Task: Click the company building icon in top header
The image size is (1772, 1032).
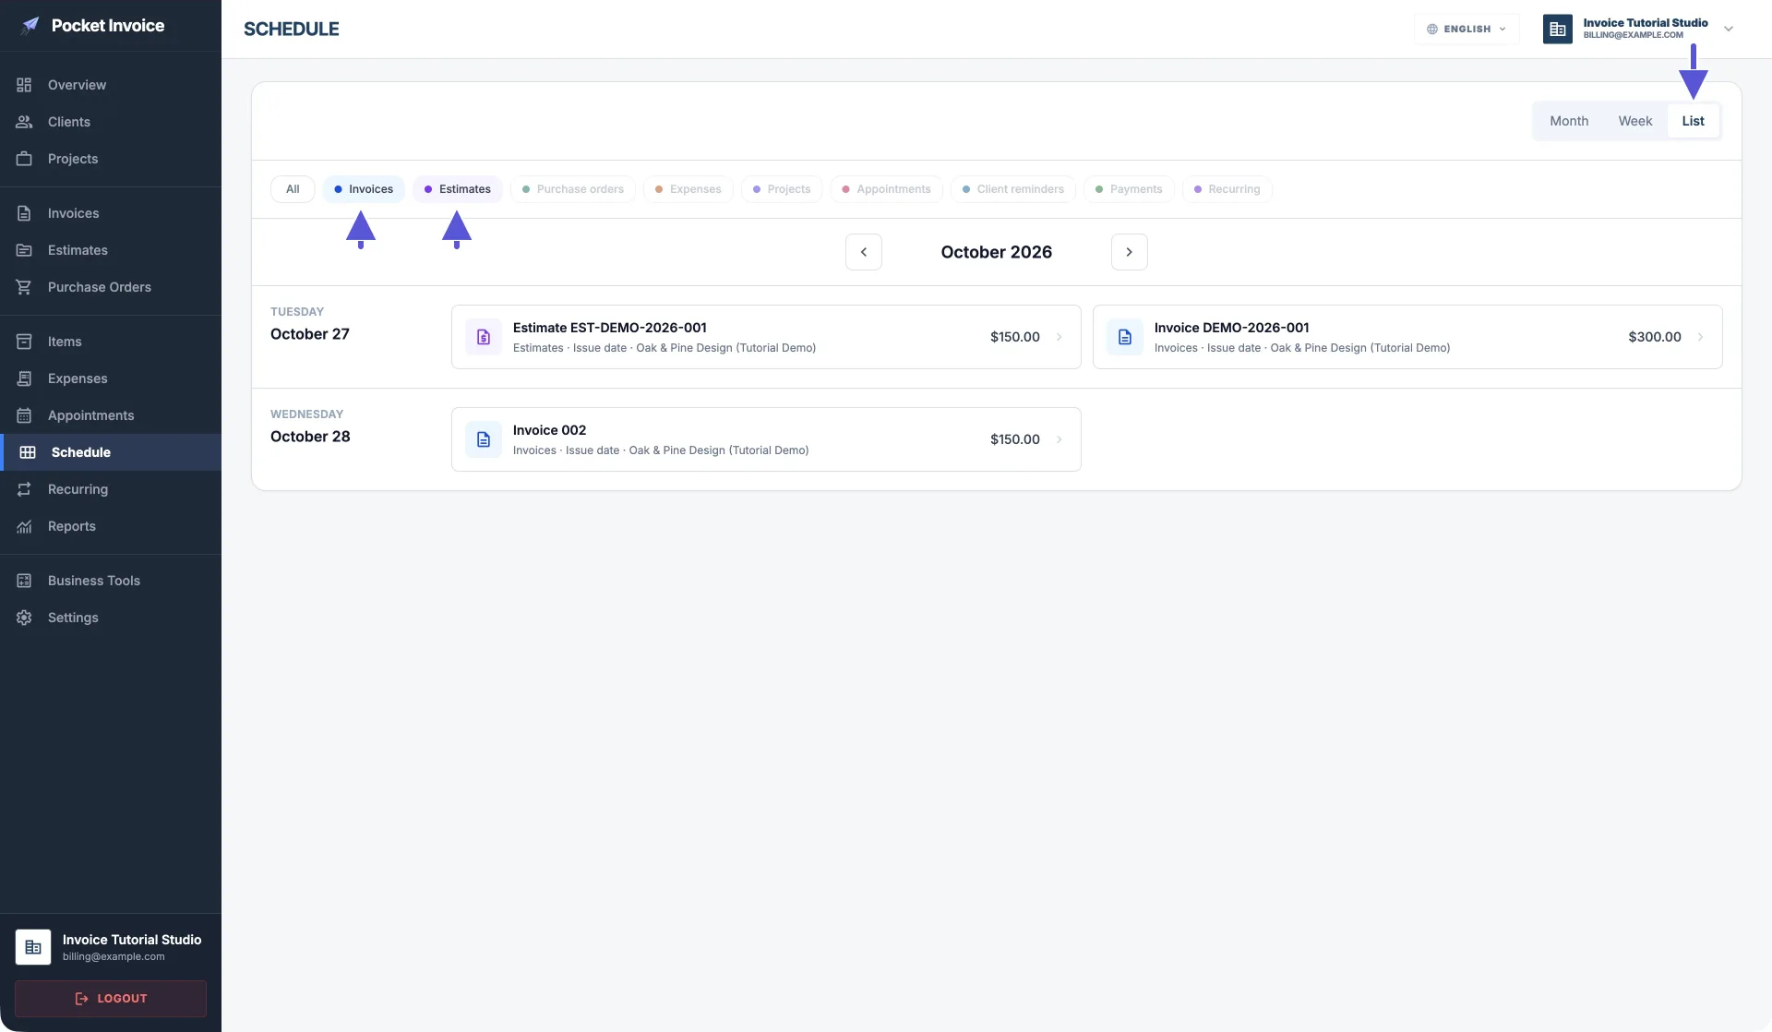Action: 1558,30
